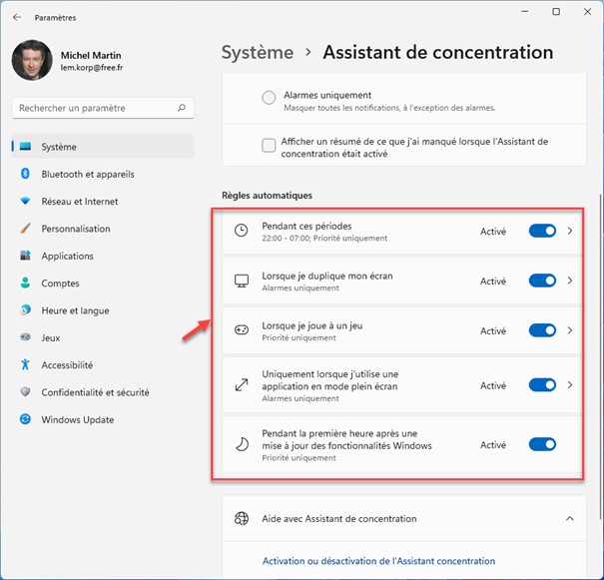Click the Rechercher un paramètre field

tap(95, 108)
